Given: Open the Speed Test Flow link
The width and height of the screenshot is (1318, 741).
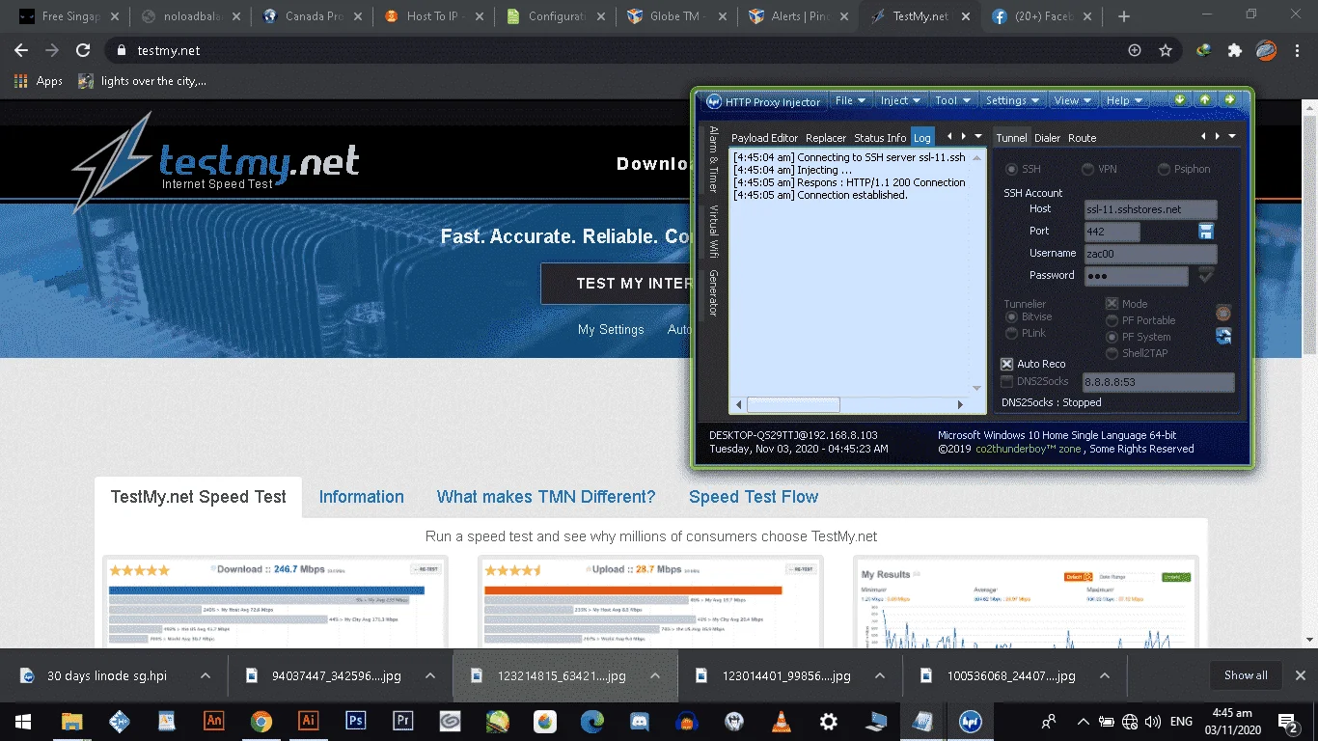Looking at the screenshot, I should point(754,497).
